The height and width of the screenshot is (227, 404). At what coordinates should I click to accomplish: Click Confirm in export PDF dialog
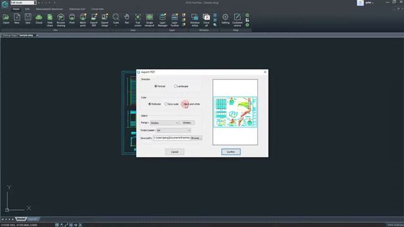[231, 152]
